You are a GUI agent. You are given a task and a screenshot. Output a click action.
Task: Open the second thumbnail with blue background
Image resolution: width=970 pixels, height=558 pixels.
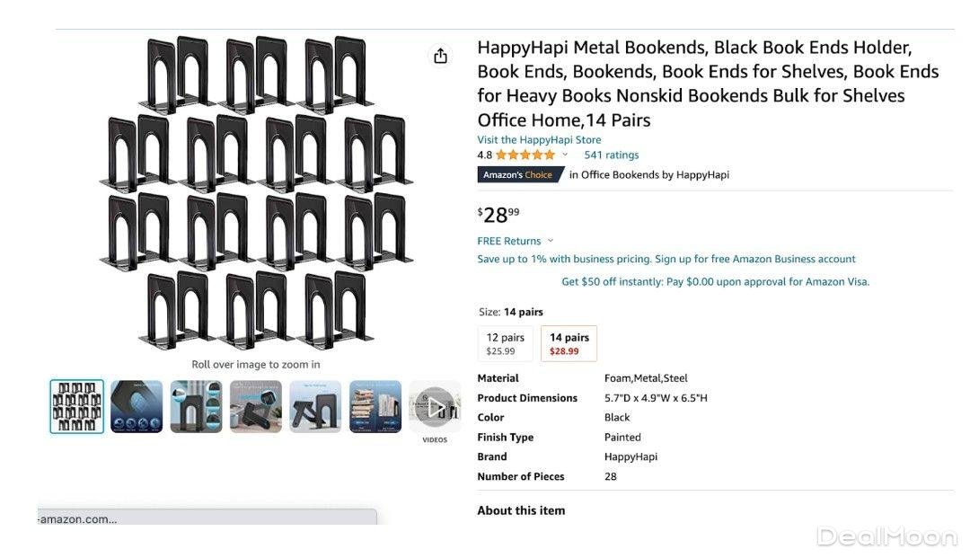(x=137, y=407)
